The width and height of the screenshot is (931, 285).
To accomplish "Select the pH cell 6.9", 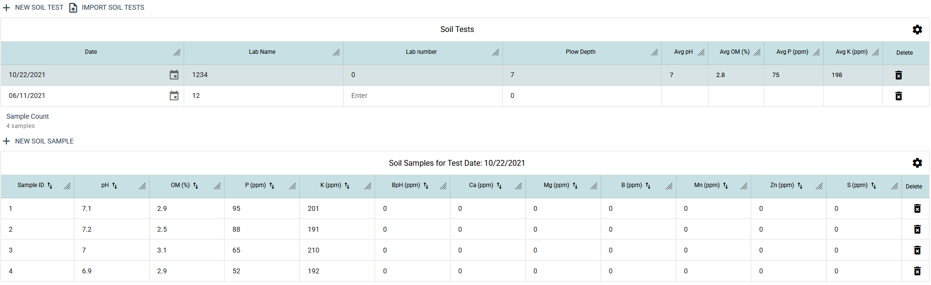I will click(112, 271).
